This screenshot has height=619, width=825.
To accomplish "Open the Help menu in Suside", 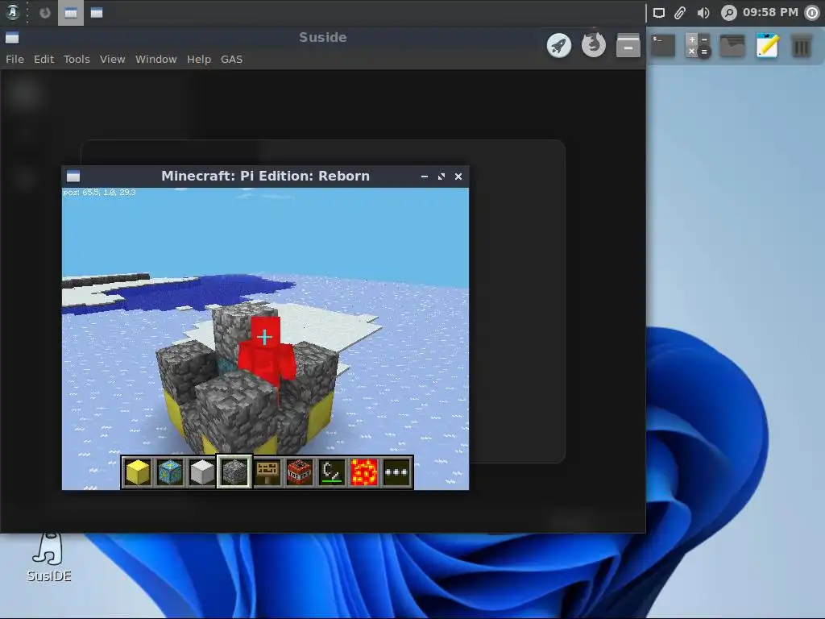I will (199, 60).
